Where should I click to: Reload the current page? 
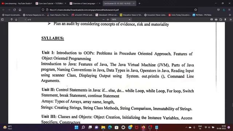[15, 10]
